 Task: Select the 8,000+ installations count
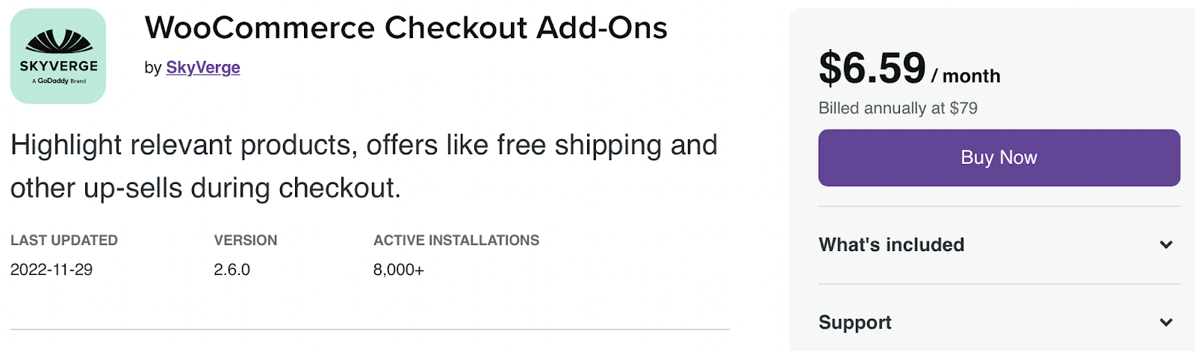pos(399,270)
